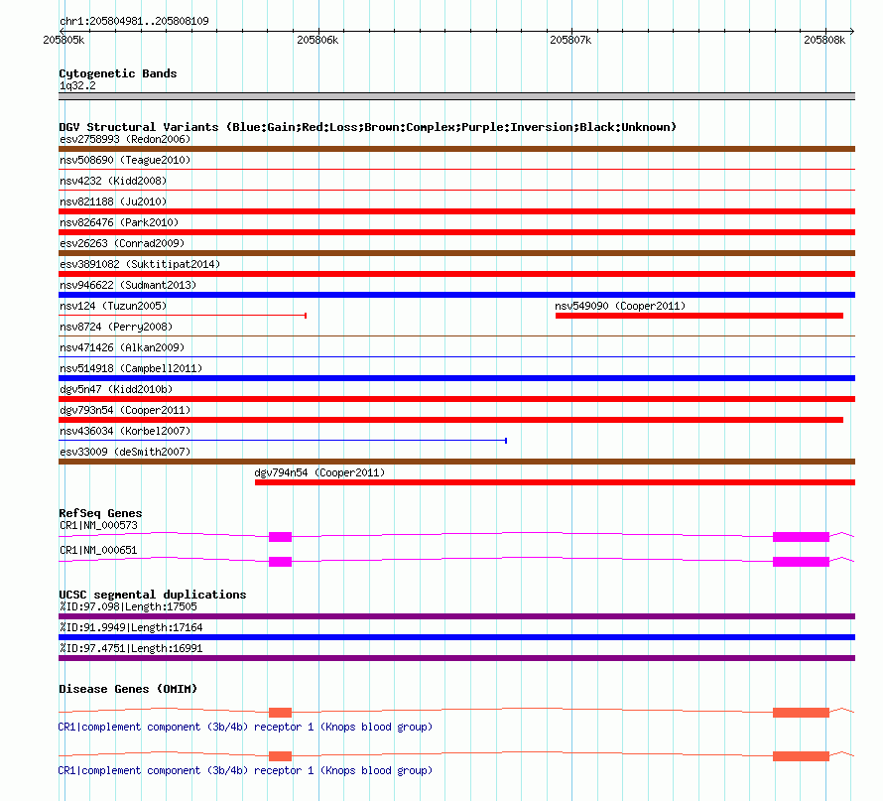Click the 1q32.2 band label

(77, 85)
